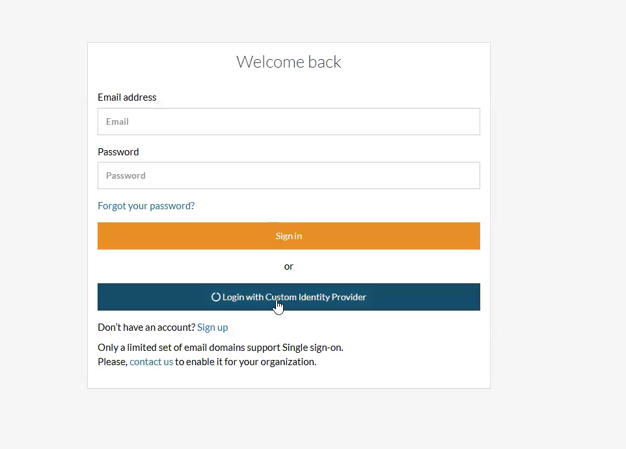Click the loading spinner icon on identity provider button
Viewport: 626px width, 449px height.
tap(216, 297)
